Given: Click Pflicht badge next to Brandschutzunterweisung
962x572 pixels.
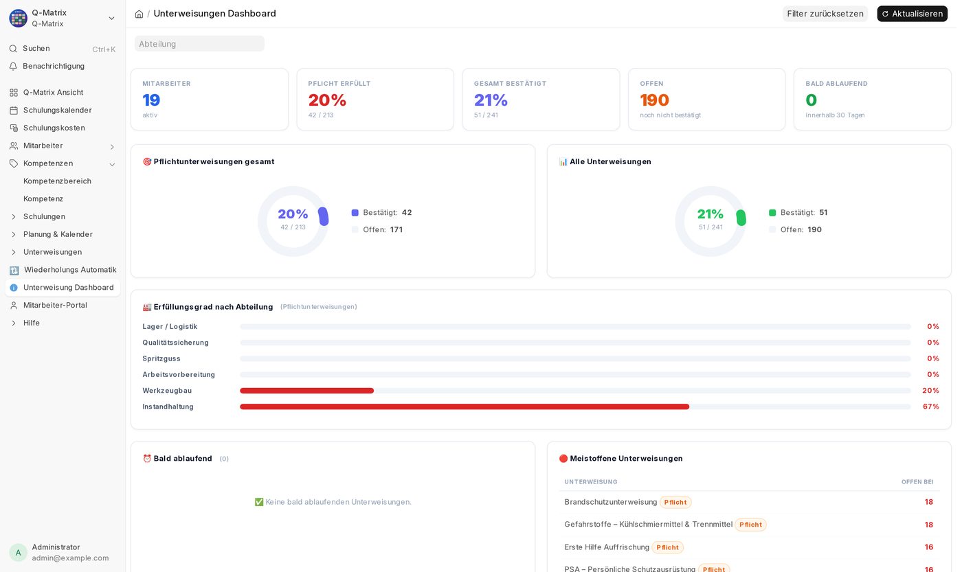Looking at the screenshot, I should pyautogui.click(x=675, y=503).
